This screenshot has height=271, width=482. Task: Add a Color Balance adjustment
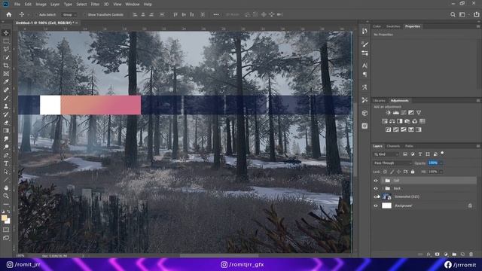[x=392, y=121]
